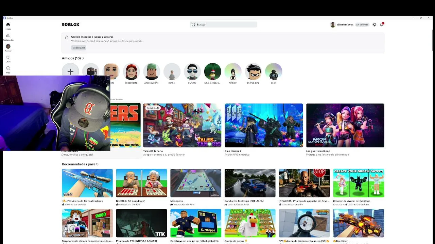Viewport: 435px width, 244px height.
Task: Go to Inicio in the sidebar
Action: [8, 26]
